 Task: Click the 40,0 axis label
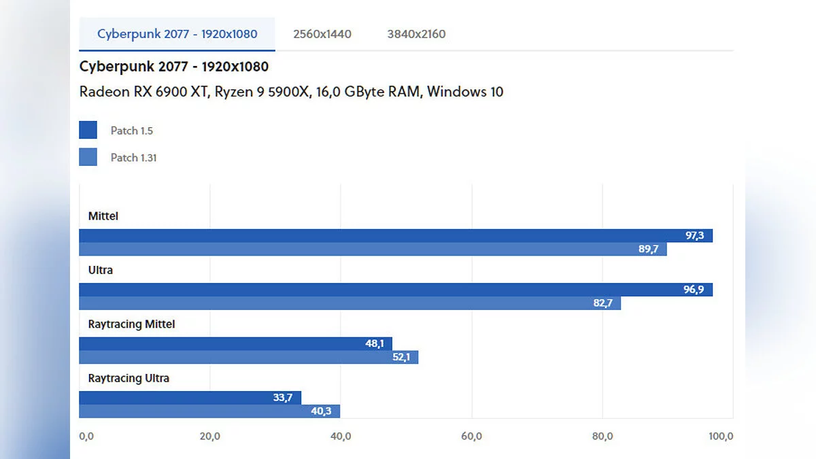341,437
